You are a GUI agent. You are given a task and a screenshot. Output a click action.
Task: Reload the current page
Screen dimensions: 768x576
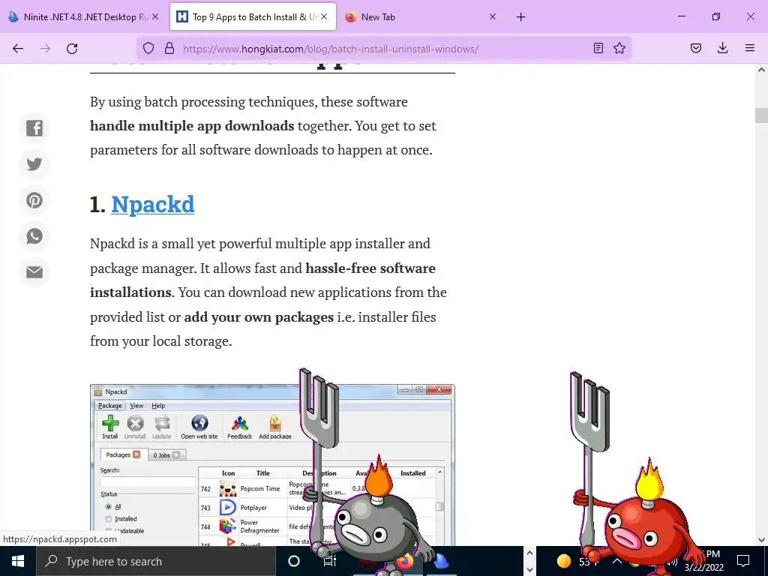[x=72, y=49]
